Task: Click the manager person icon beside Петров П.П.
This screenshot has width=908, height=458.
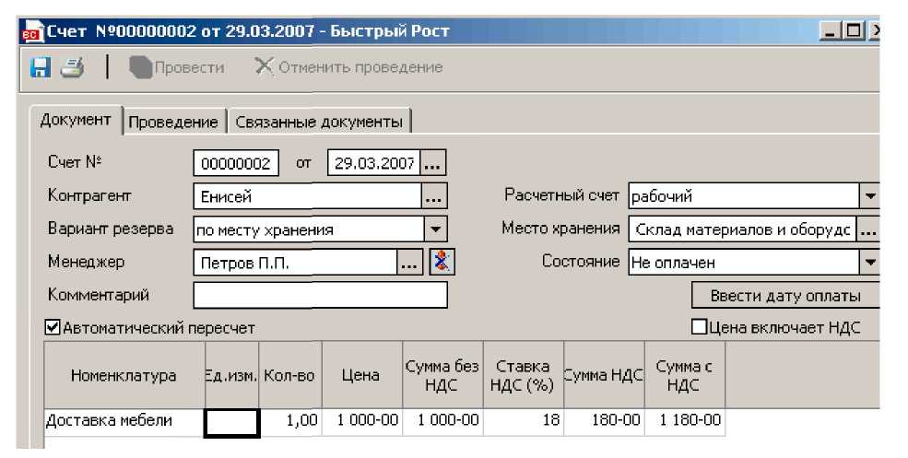Action: tap(442, 262)
